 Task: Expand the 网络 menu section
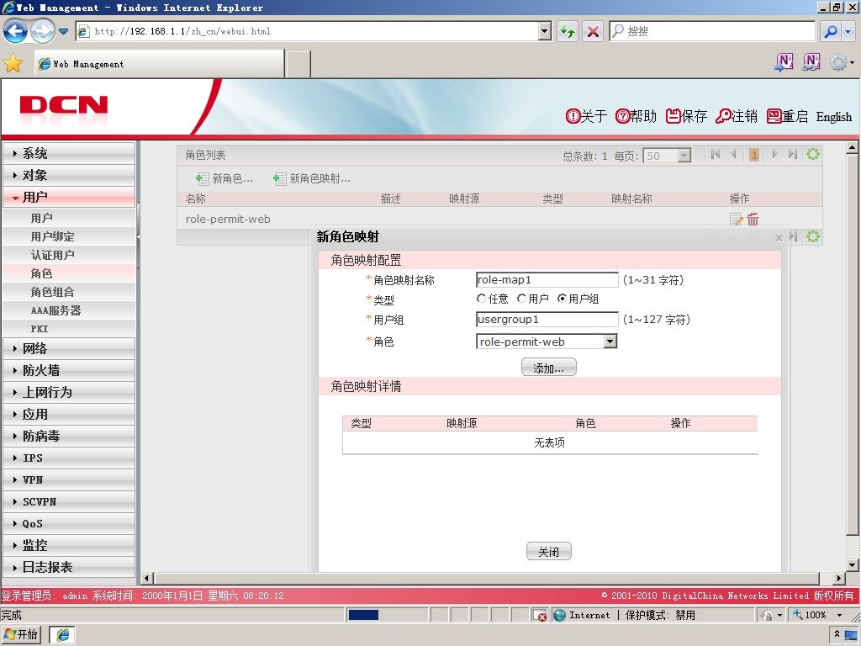click(x=69, y=348)
